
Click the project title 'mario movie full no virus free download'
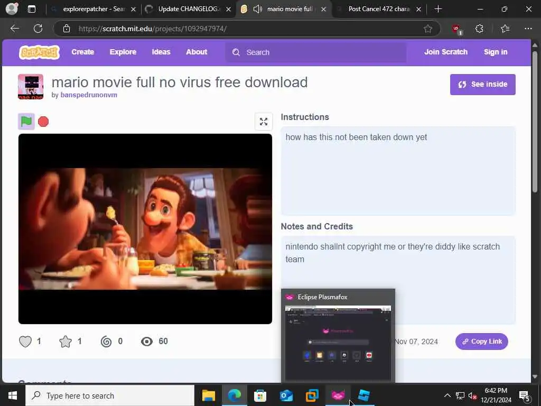click(x=180, y=82)
